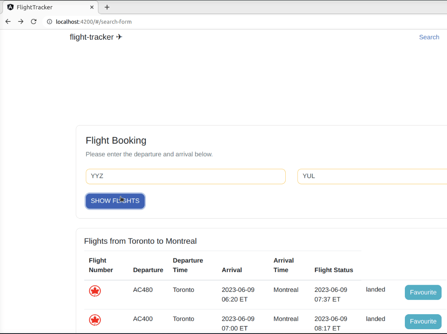
Task: Click the flight-tracker brand logo link
Action: click(x=96, y=37)
